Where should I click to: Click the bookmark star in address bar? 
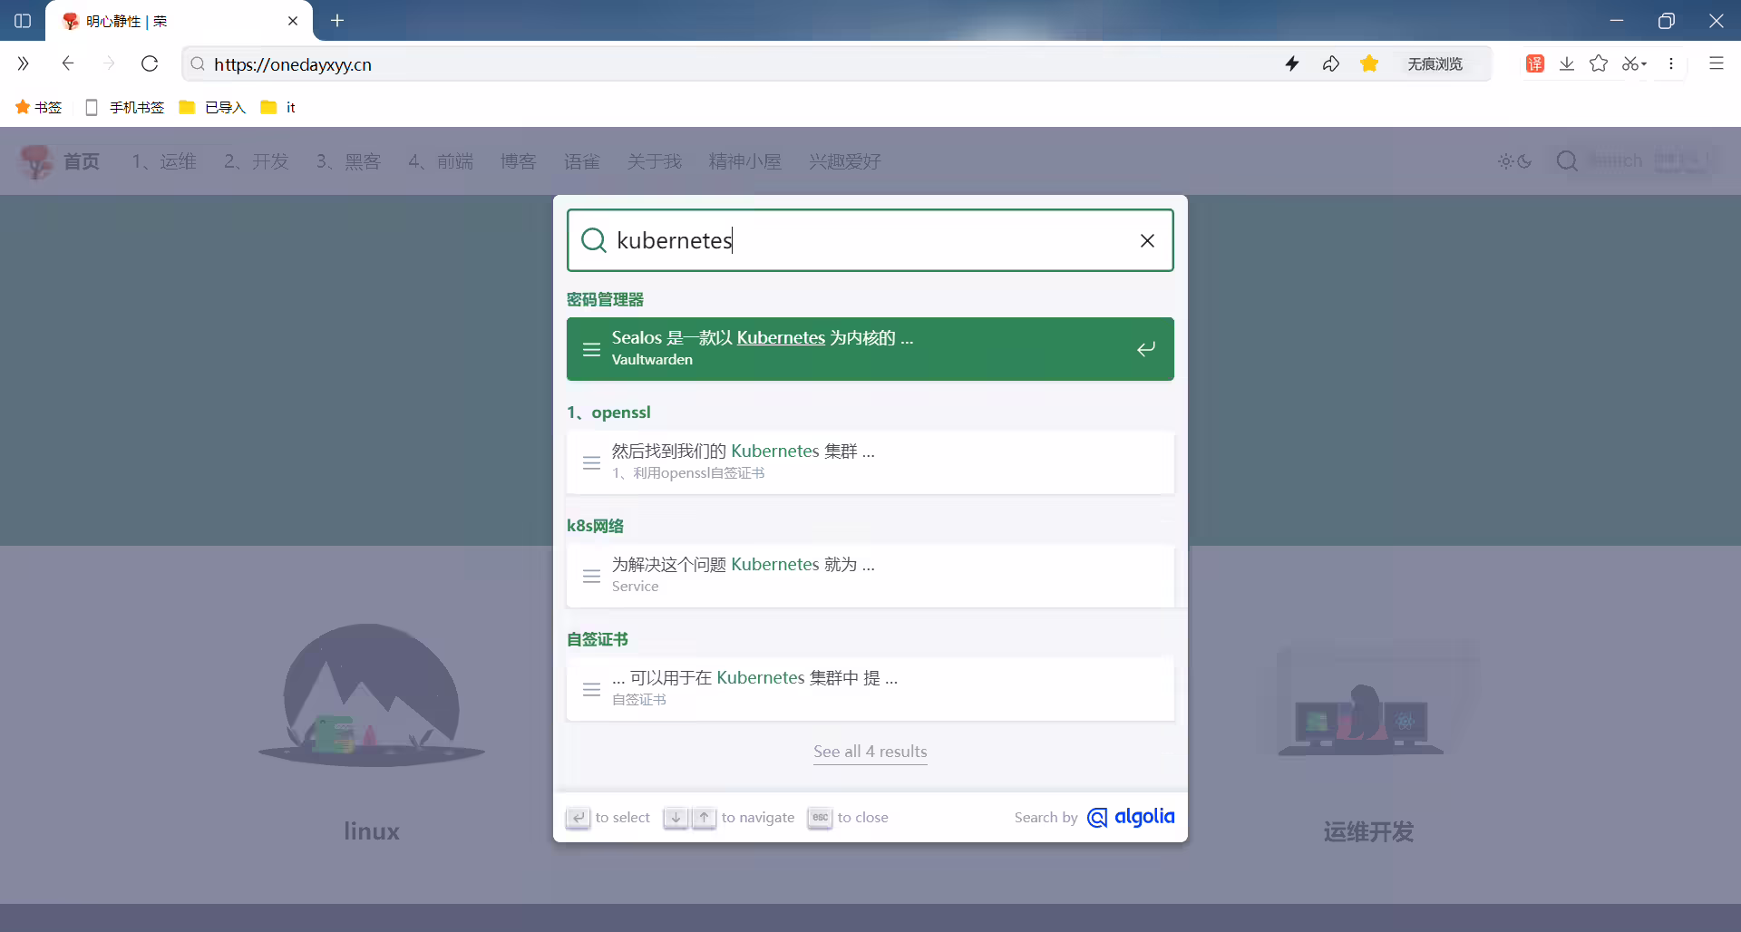pos(1369,63)
